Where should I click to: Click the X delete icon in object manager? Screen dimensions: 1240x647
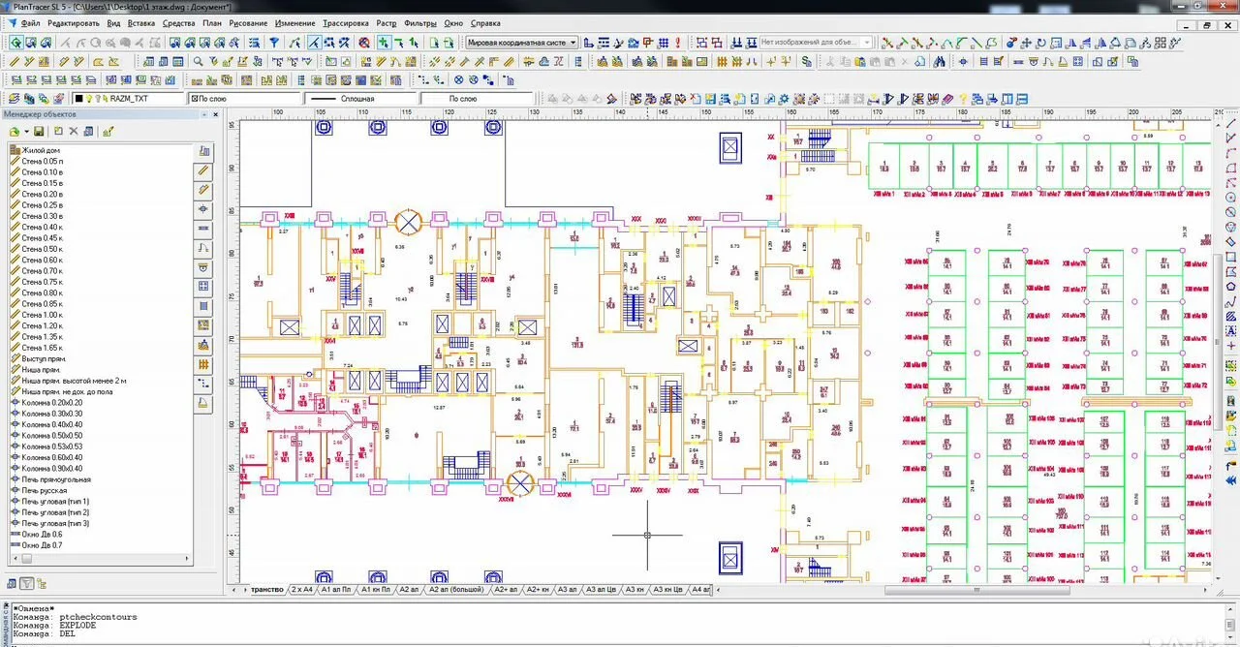coord(74,131)
